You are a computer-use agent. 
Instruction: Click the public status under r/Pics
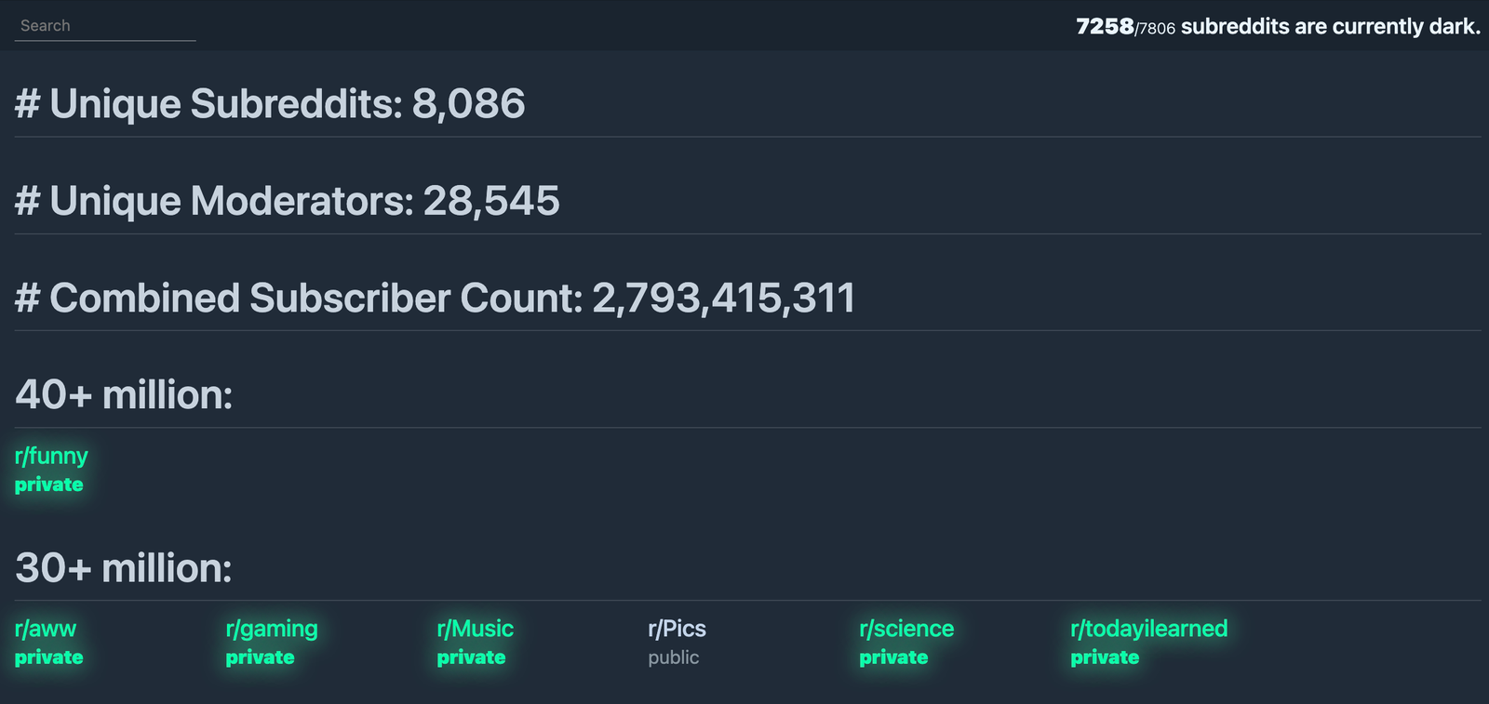pos(674,658)
